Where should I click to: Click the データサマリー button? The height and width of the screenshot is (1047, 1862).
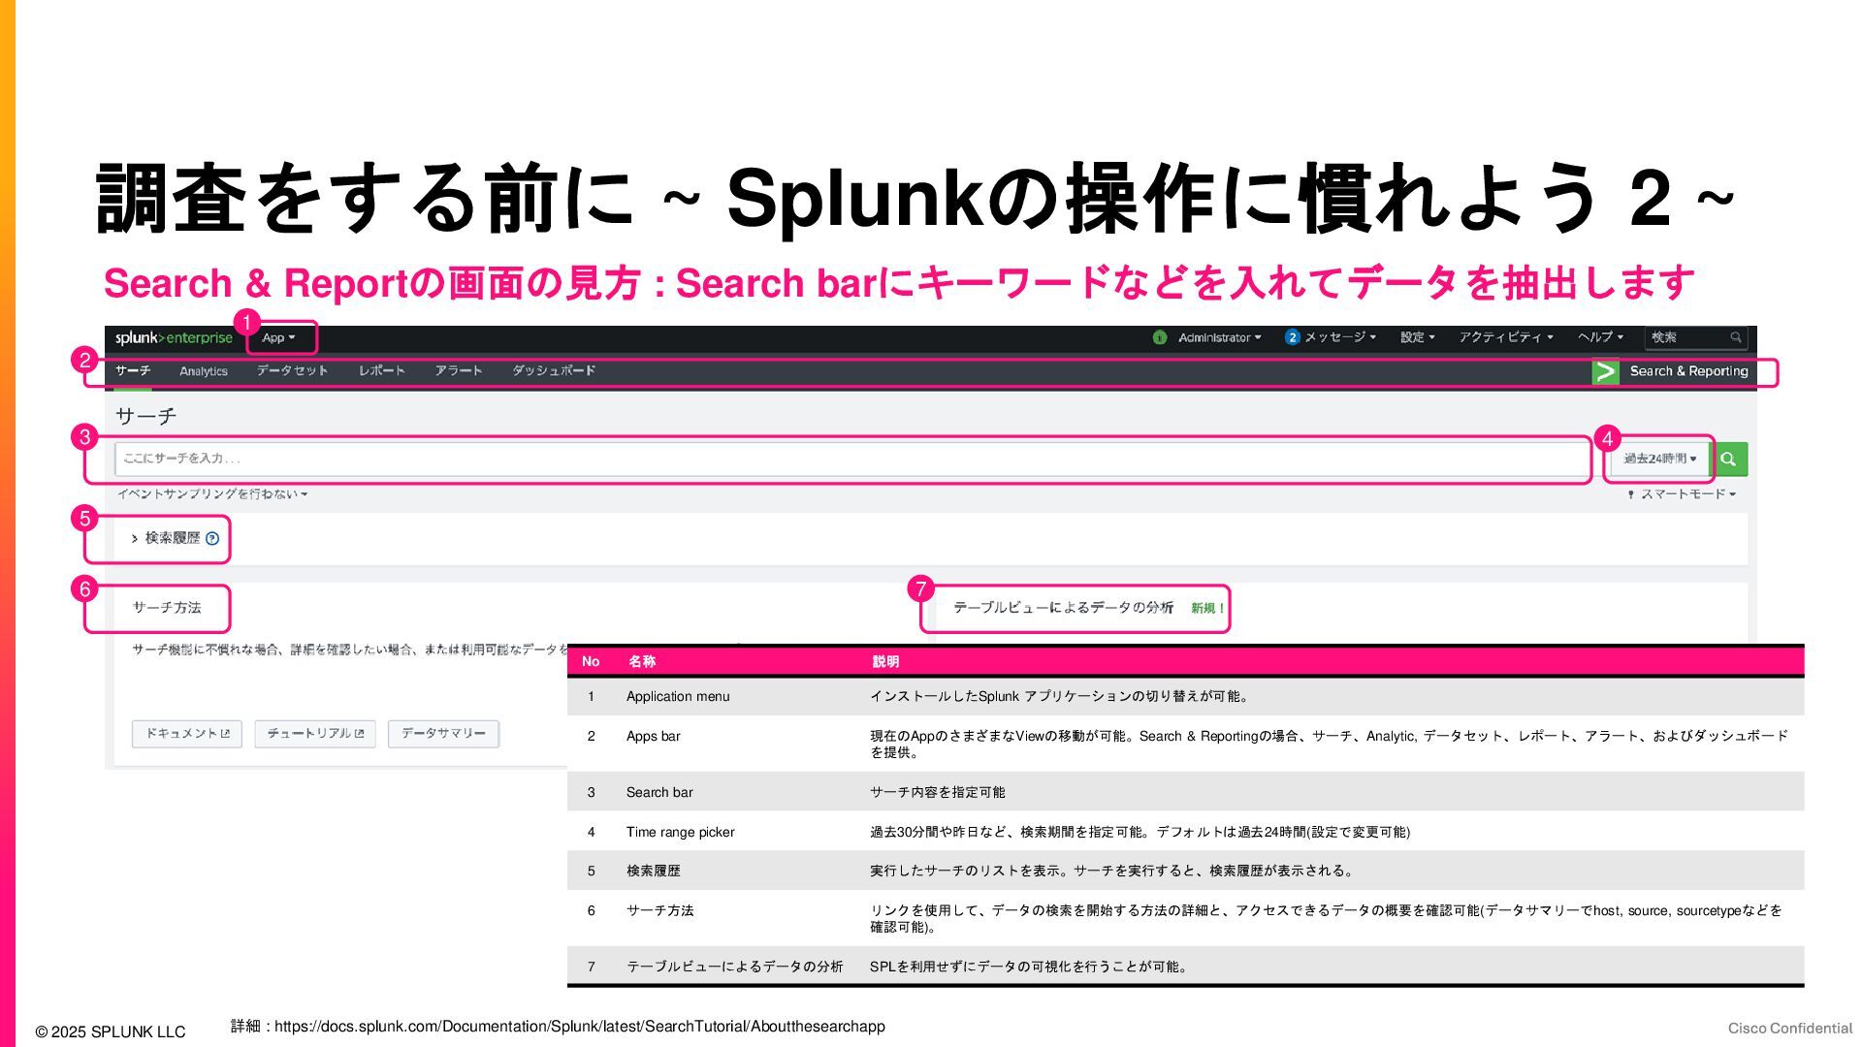pos(443,734)
